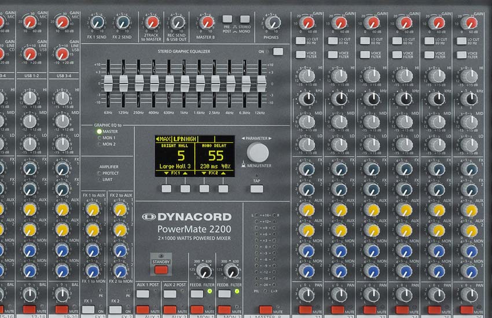Click the FX 1 SEND knob
Screen dimensions: 492x318
[x=97, y=22]
